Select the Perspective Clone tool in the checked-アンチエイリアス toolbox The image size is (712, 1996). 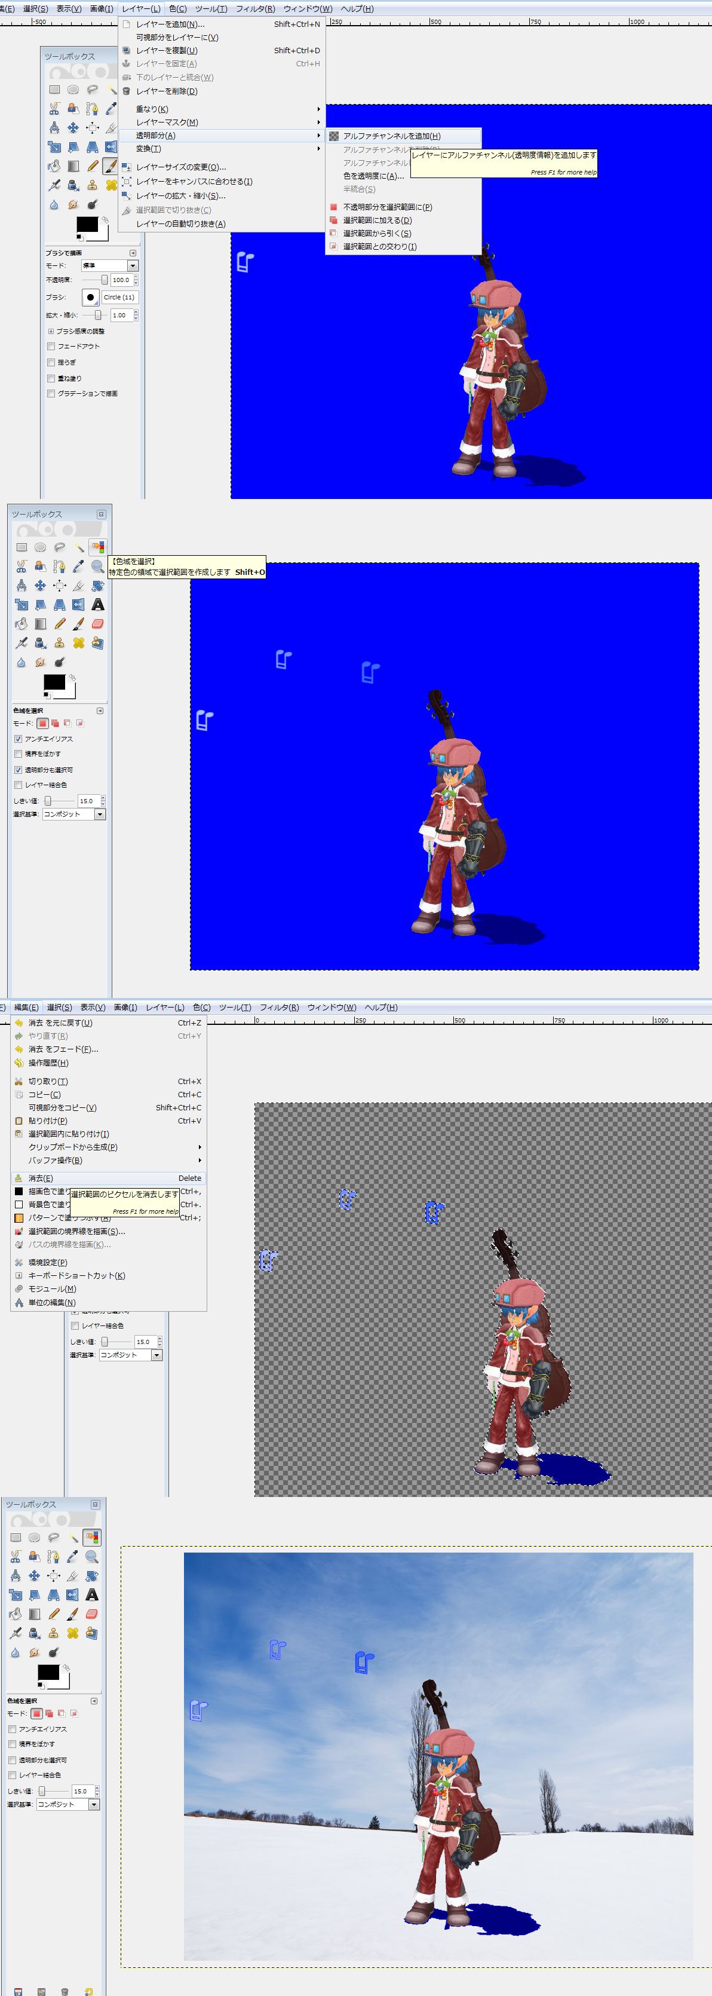[97, 643]
